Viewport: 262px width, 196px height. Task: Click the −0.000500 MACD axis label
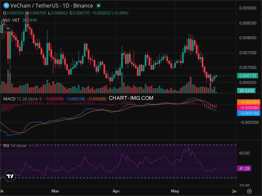click(249, 122)
